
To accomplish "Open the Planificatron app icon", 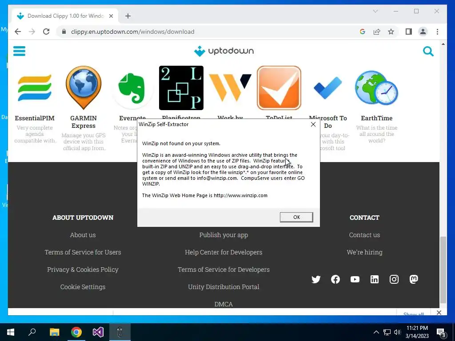I will click(x=181, y=88).
